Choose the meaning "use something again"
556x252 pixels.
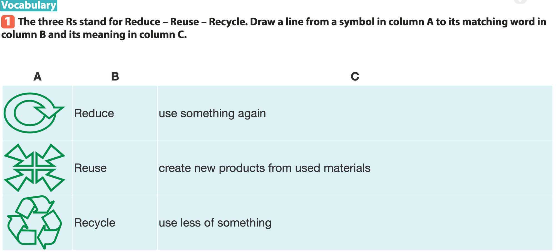coord(212,113)
